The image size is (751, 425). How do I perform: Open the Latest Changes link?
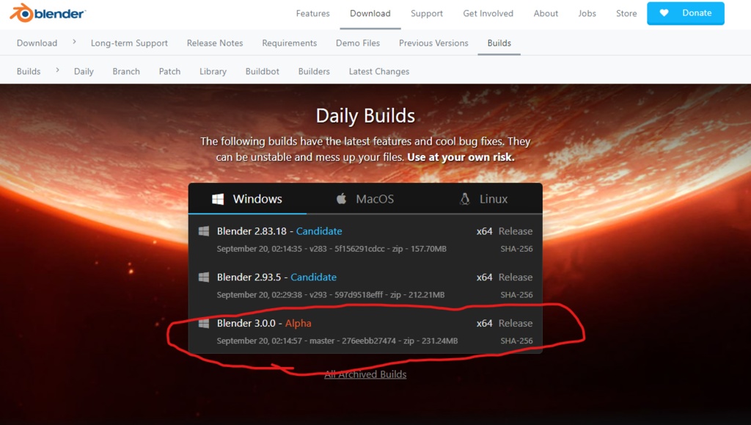tap(379, 71)
